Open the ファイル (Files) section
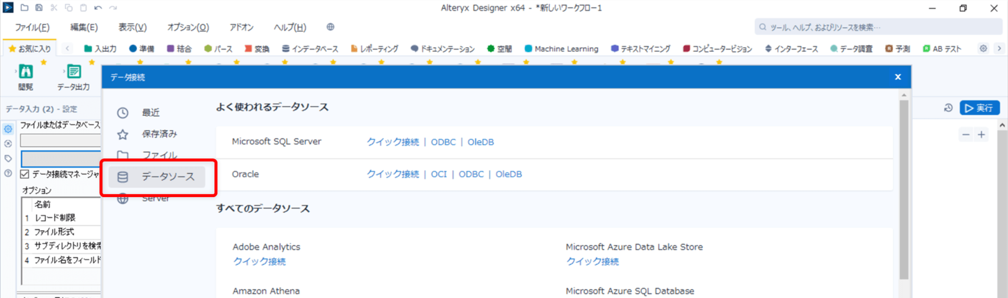This screenshot has width=1008, height=298. click(159, 155)
